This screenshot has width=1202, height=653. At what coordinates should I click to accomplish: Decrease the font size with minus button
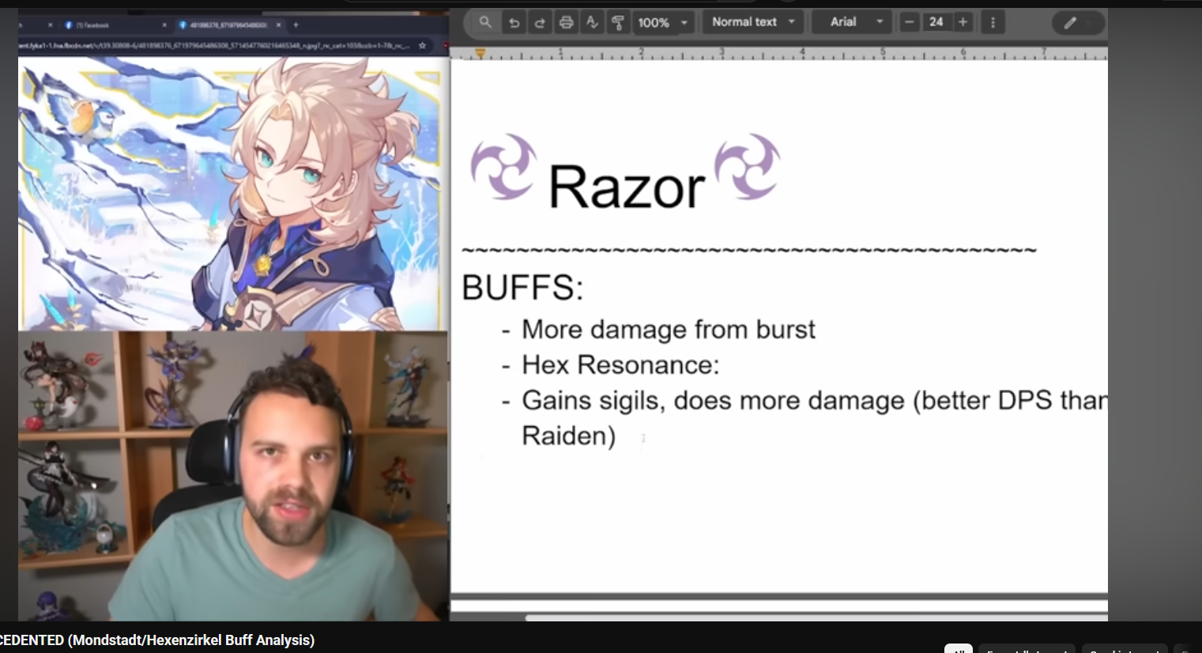(x=910, y=22)
